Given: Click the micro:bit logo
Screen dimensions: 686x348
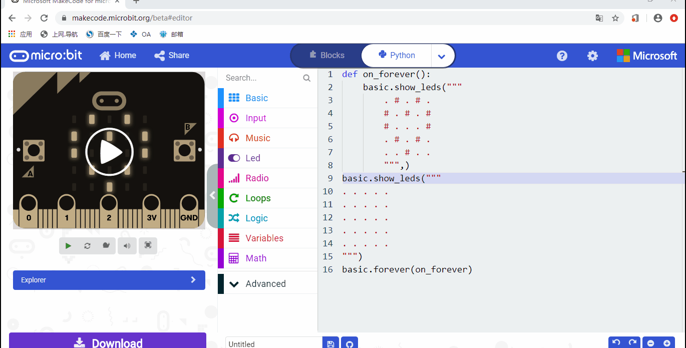Looking at the screenshot, I should (x=46, y=56).
